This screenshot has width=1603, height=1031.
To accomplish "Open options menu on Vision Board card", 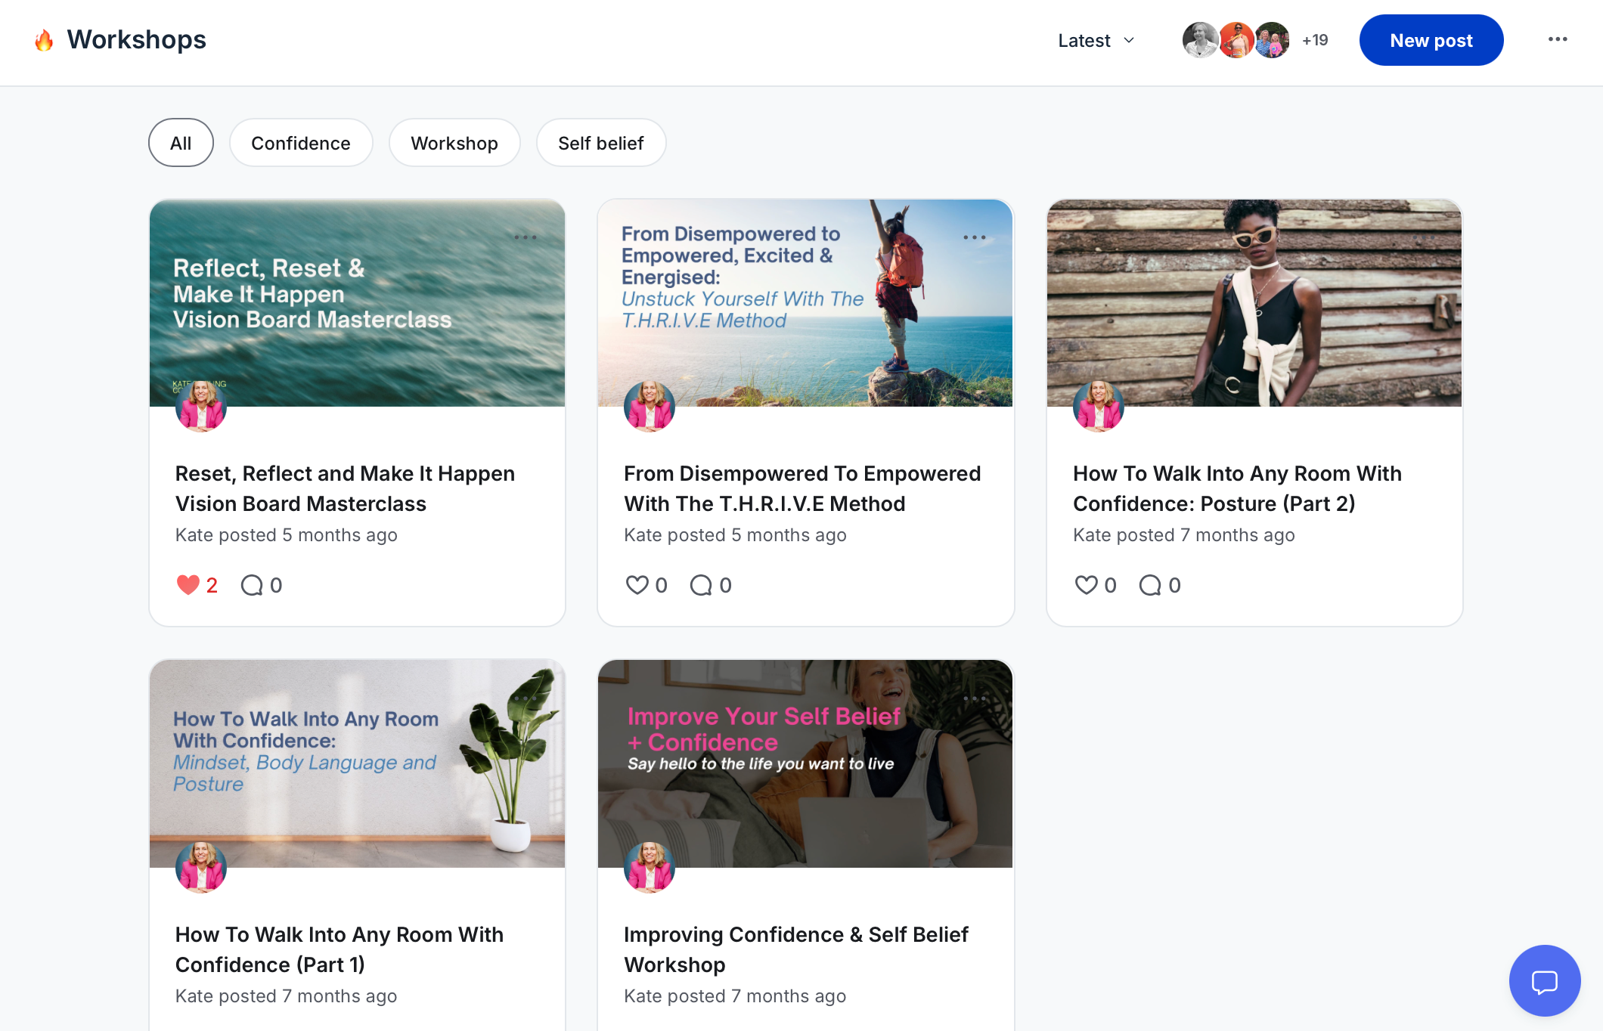I will click(525, 237).
